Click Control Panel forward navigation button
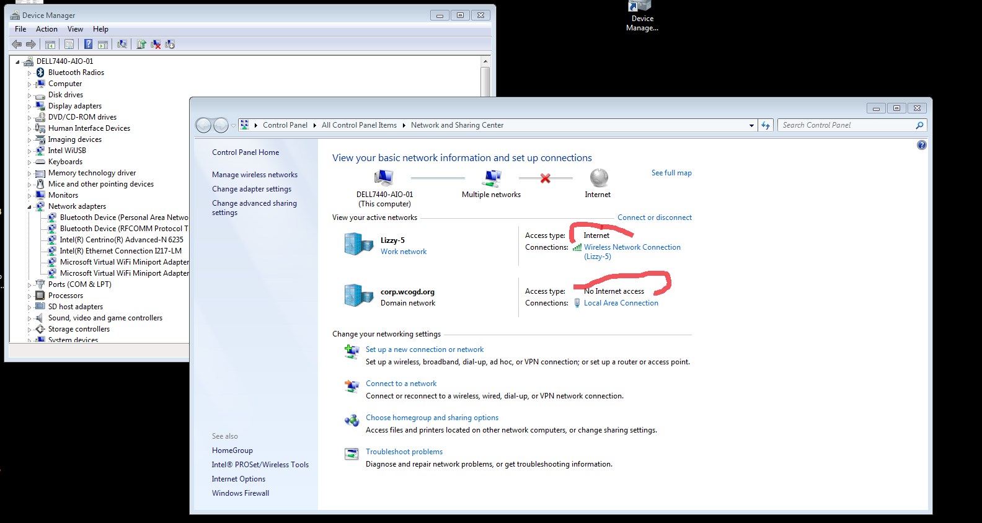The image size is (982, 523). tap(221, 125)
